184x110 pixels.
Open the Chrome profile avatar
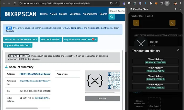coord(175,3)
